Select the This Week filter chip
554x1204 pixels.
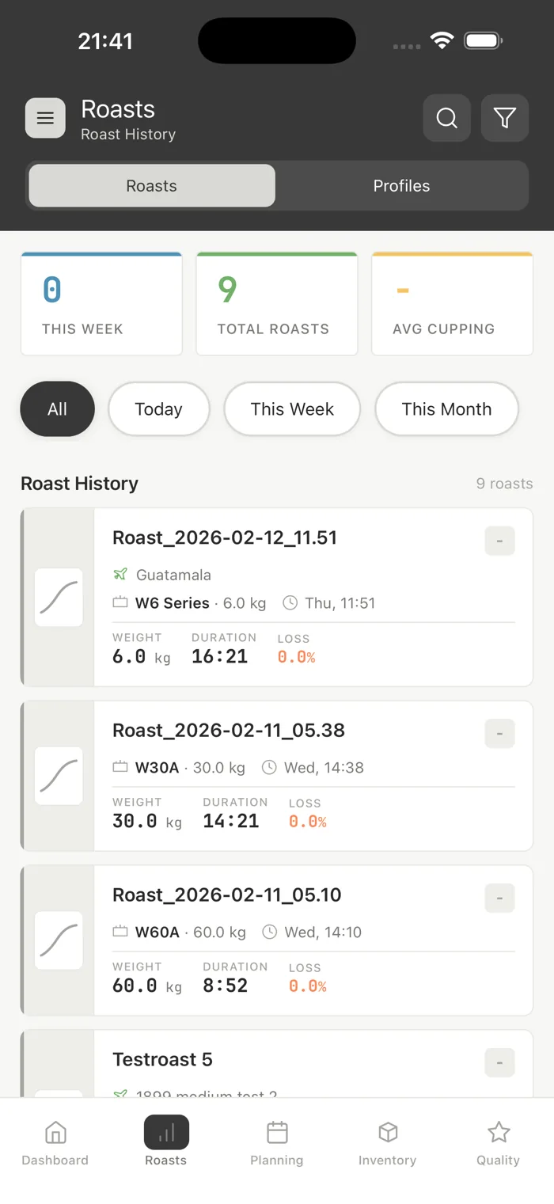(292, 409)
